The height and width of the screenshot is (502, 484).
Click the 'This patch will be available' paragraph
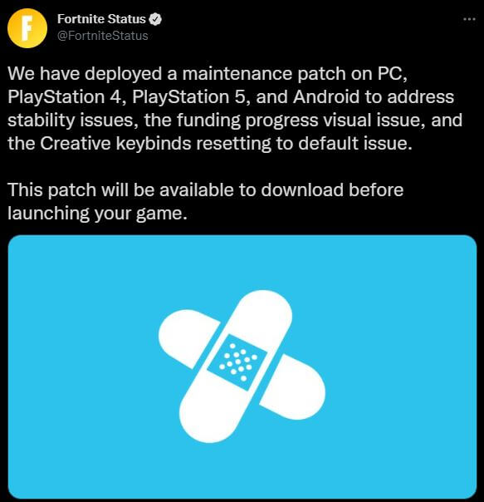click(206, 201)
